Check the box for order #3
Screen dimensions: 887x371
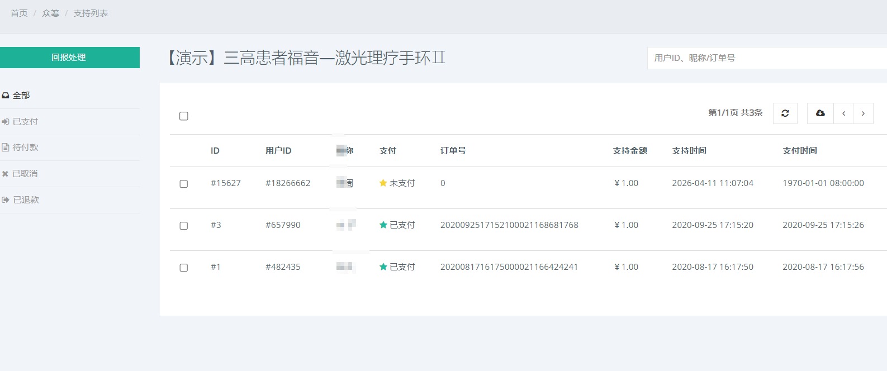(x=183, y=226)
